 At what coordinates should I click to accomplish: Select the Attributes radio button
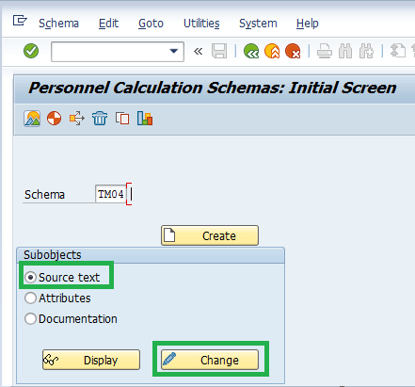30,298
